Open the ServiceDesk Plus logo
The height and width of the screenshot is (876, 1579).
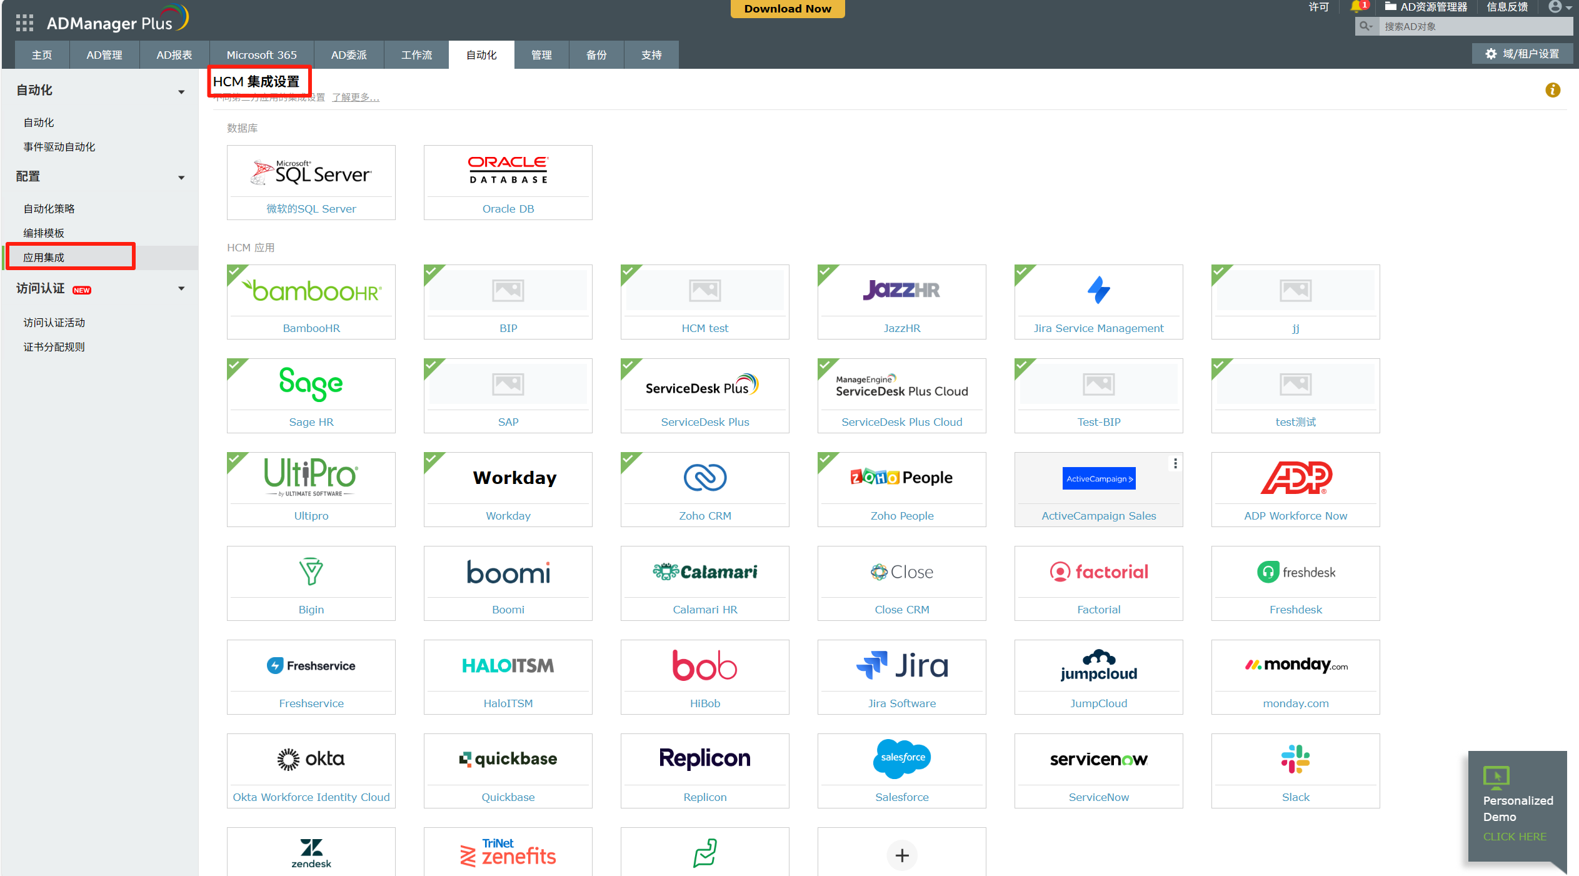pyautogui.click(x=703, y=386)
